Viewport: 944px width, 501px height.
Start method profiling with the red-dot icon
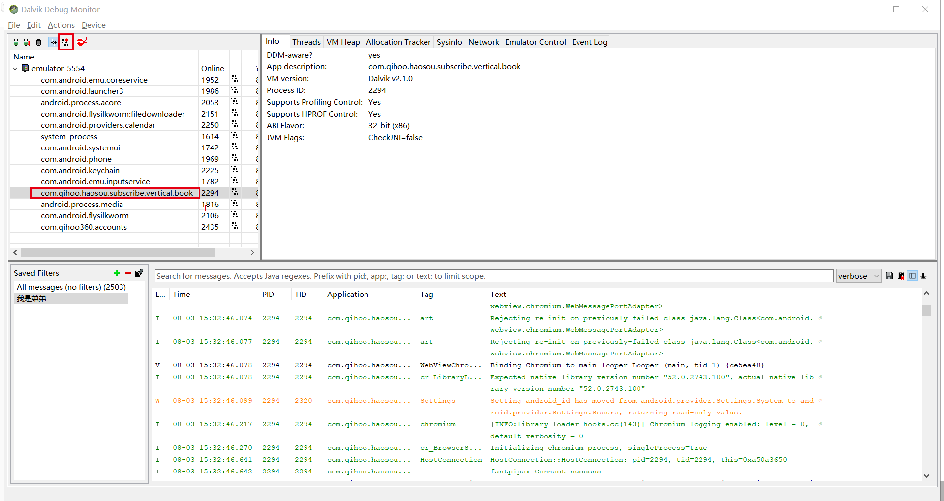[x=65, y=42]
